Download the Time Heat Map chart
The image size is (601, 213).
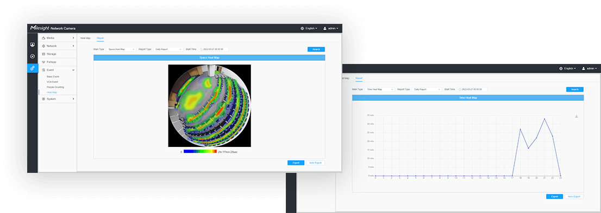pos(576,117)
